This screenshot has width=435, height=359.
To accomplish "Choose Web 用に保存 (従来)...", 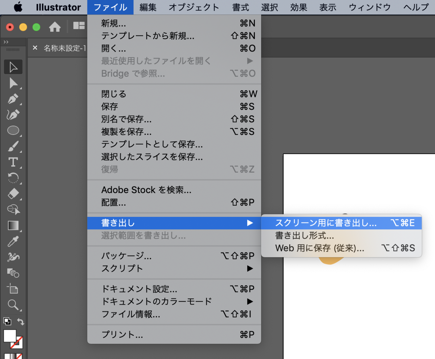I will pos(341,248).
